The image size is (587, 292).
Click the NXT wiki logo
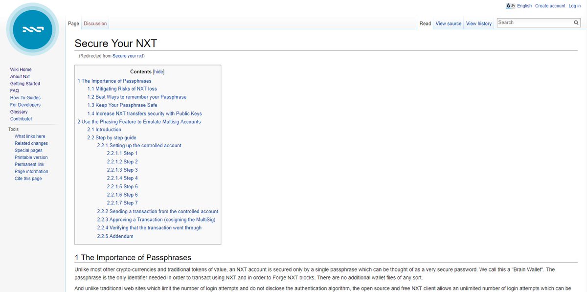point(33,29)
